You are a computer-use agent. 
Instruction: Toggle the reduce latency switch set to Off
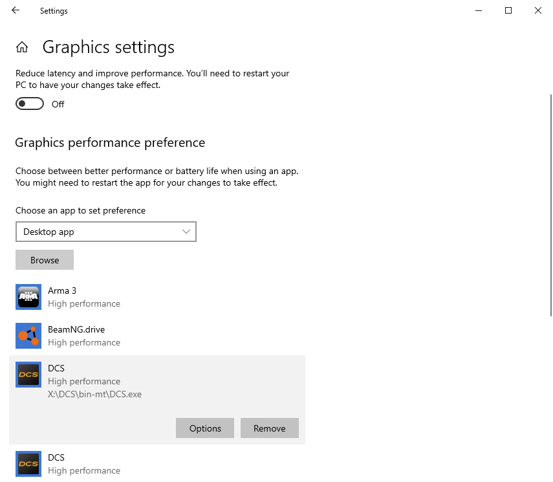tap(30, 104)
